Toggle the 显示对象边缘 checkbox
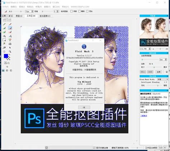Viewport: 170px width, 151px height. pyautogui.click(x=94, y=148)
